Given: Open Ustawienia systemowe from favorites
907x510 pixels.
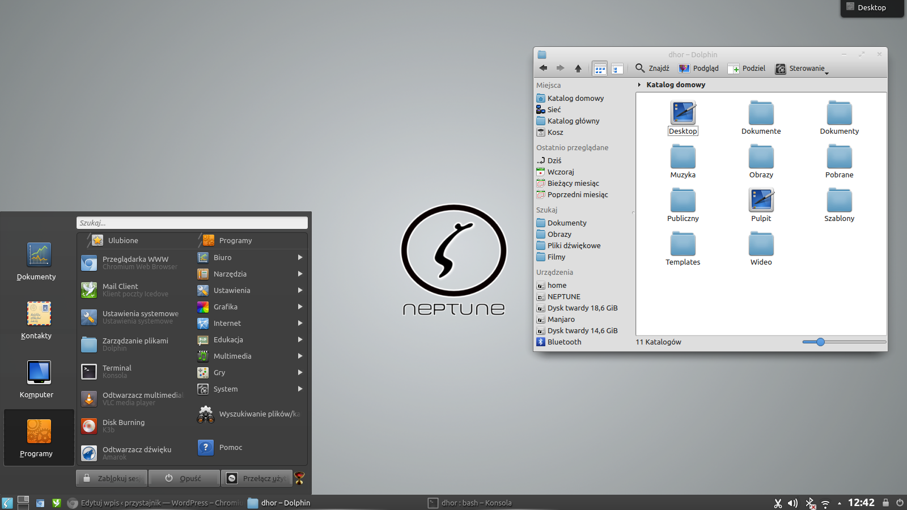Looking at the screenshot, I should coord(134,317).
